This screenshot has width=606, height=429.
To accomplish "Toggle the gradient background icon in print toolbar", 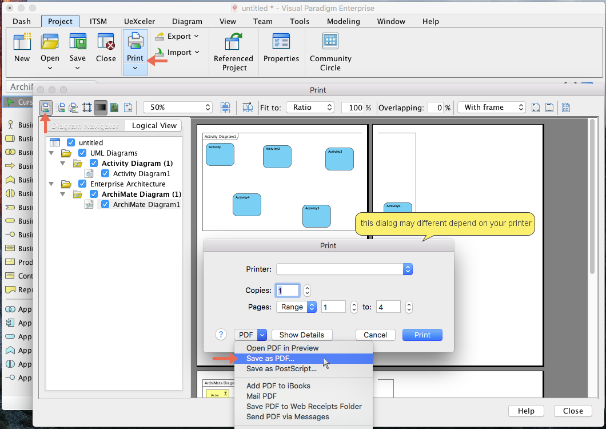I will pyautogui.click(x=101, y=108).
